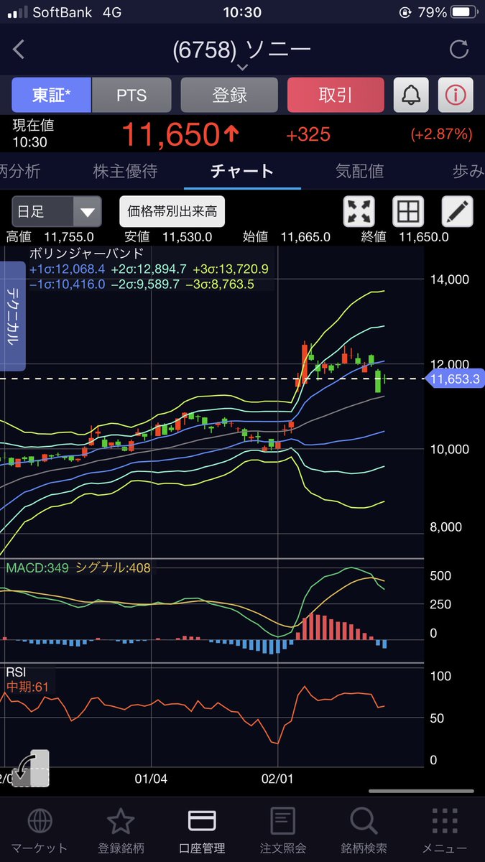The width and height of the screenshot is (485, 862).
Task: Open the pencil drawing tool
Action: click(457, 212)
